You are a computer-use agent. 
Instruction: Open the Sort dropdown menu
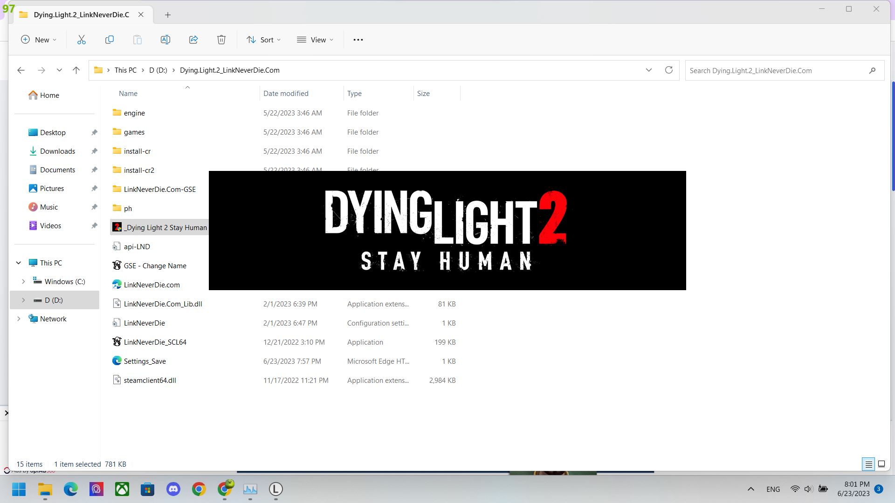coord(263,40)
